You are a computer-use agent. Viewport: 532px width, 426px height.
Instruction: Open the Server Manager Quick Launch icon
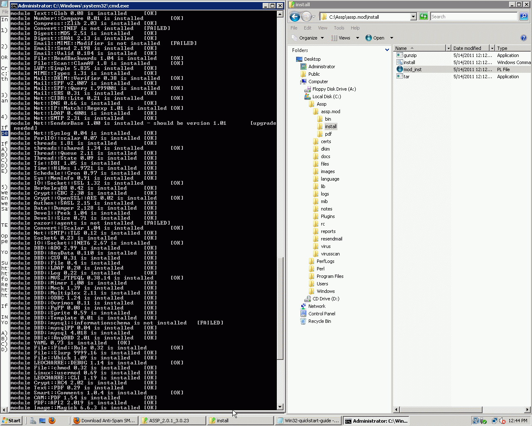coord(33,421)
